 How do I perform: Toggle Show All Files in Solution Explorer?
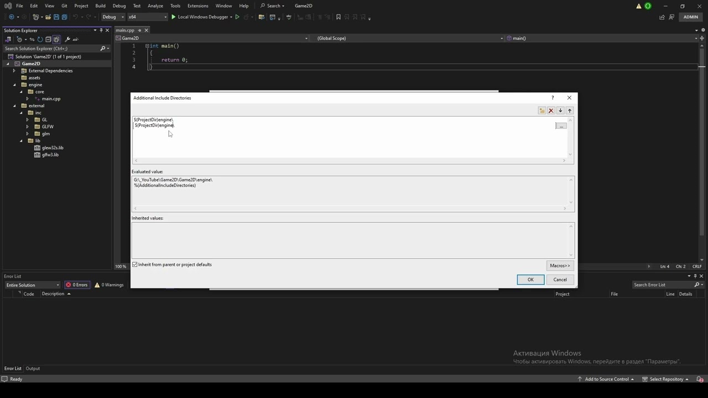(x=56, y=39)
